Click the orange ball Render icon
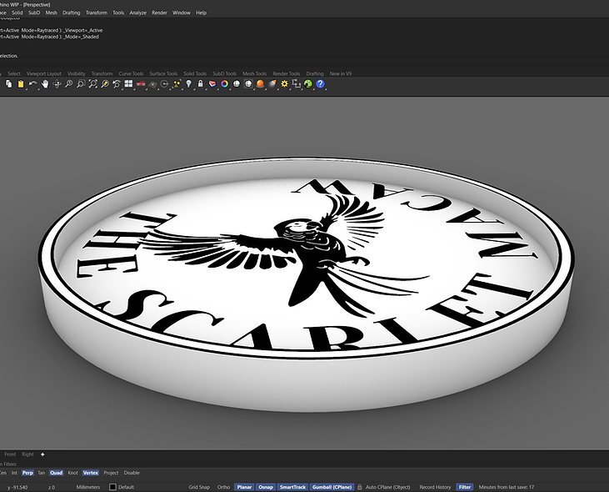This screenshot has width=609, height=492. (x=260, y=83)
